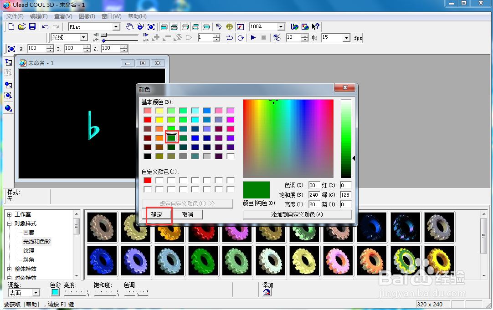This screenshot has width=493, height=310.
Task: Open the 图像(I) menu
Action: point(87,16)
